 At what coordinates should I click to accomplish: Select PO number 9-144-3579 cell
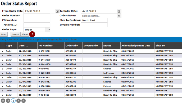(x=51, y=60)
